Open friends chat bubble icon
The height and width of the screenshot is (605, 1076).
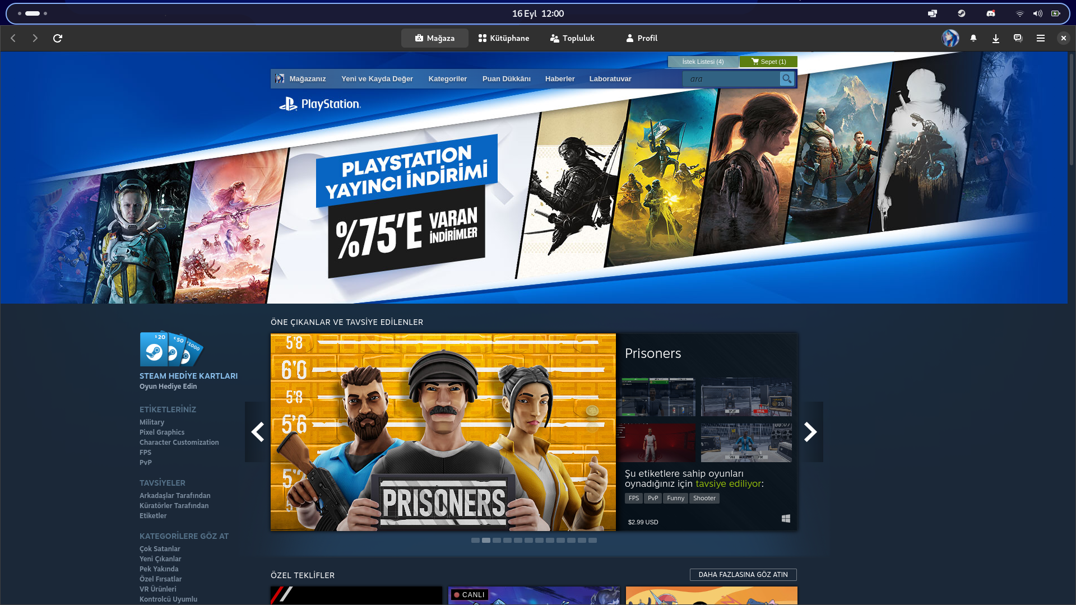pos(1018,38)
